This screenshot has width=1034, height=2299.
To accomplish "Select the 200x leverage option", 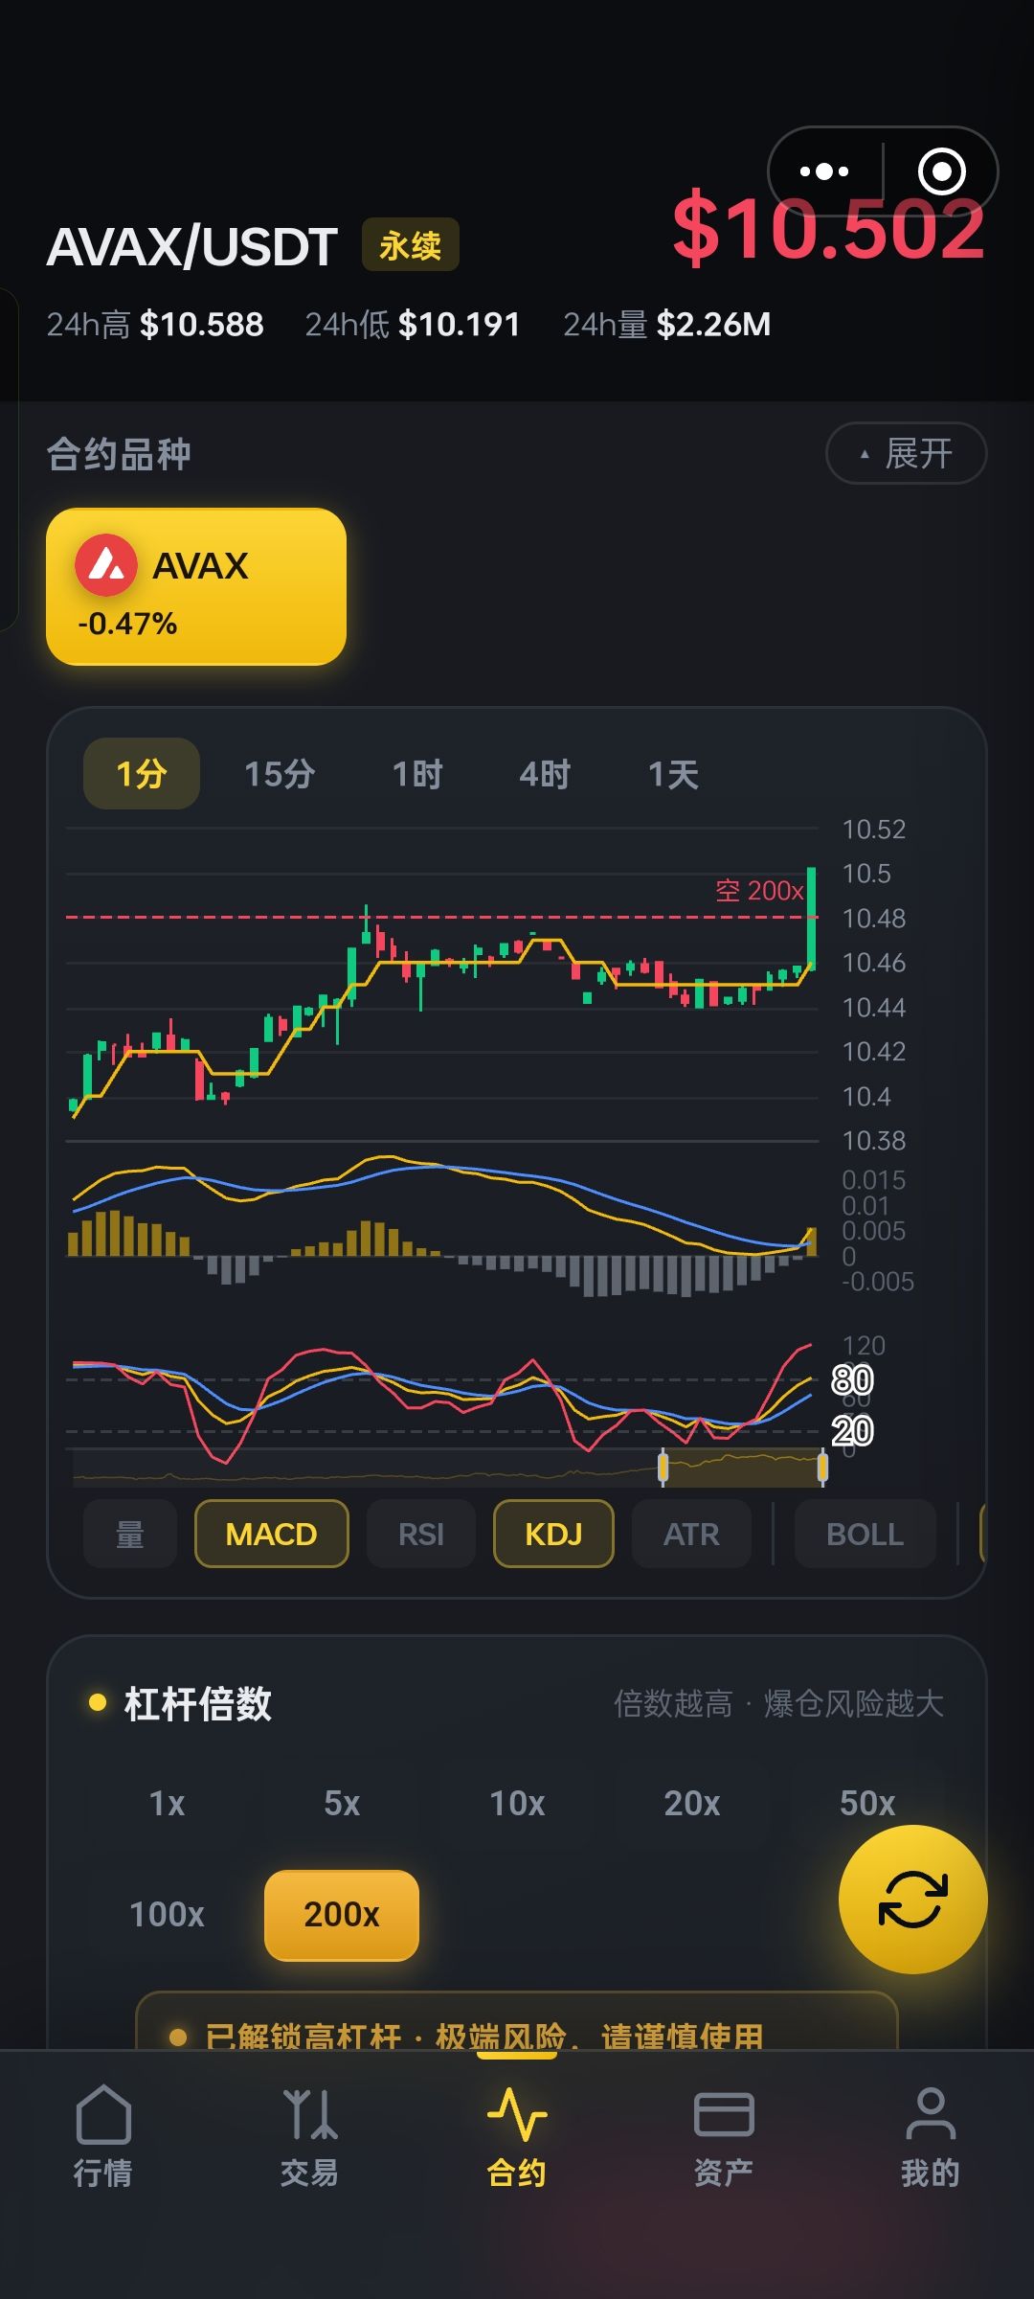I will (342, 1914).
